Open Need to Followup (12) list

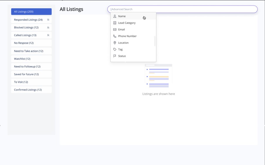[31, 67]
